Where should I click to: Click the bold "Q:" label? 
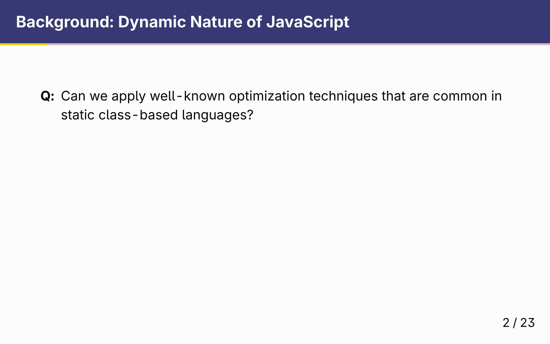click(48, 96)
